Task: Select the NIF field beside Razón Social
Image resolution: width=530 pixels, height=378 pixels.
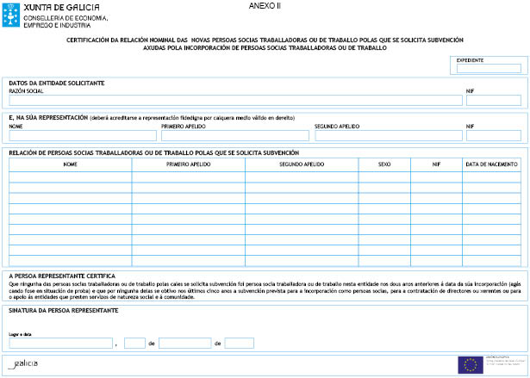Action: (493, 100)
